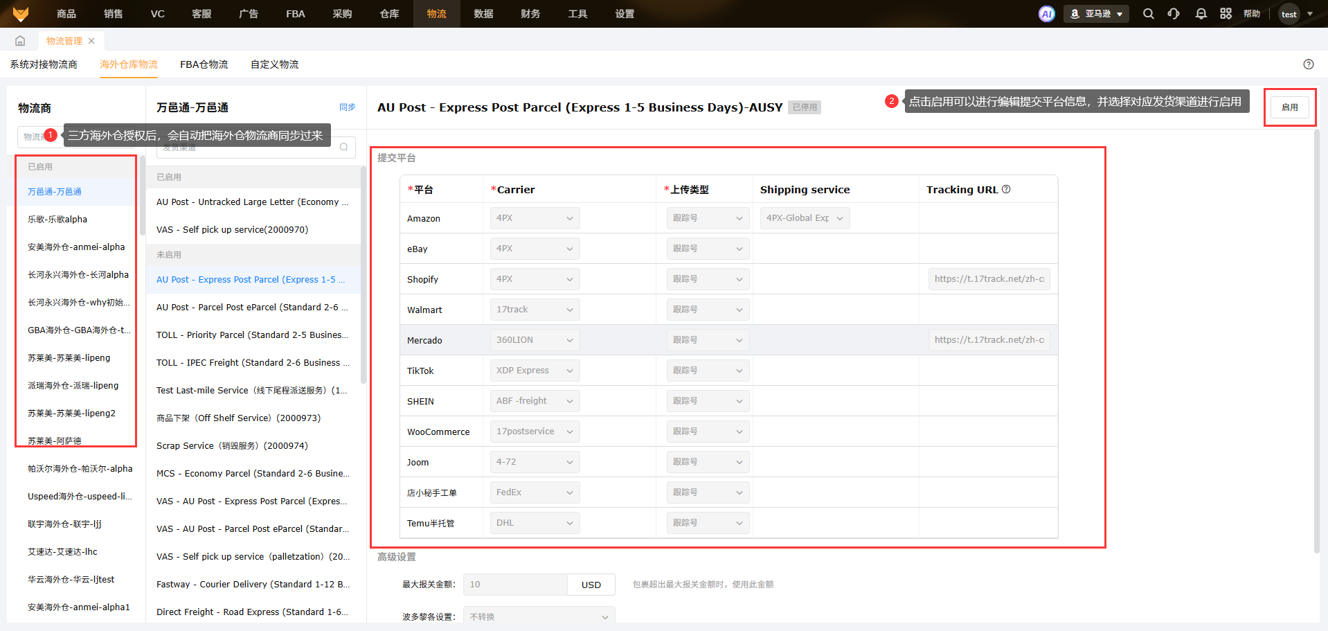
Task: Switch to the FBA仓物流 tab
Action: (204, 64)
